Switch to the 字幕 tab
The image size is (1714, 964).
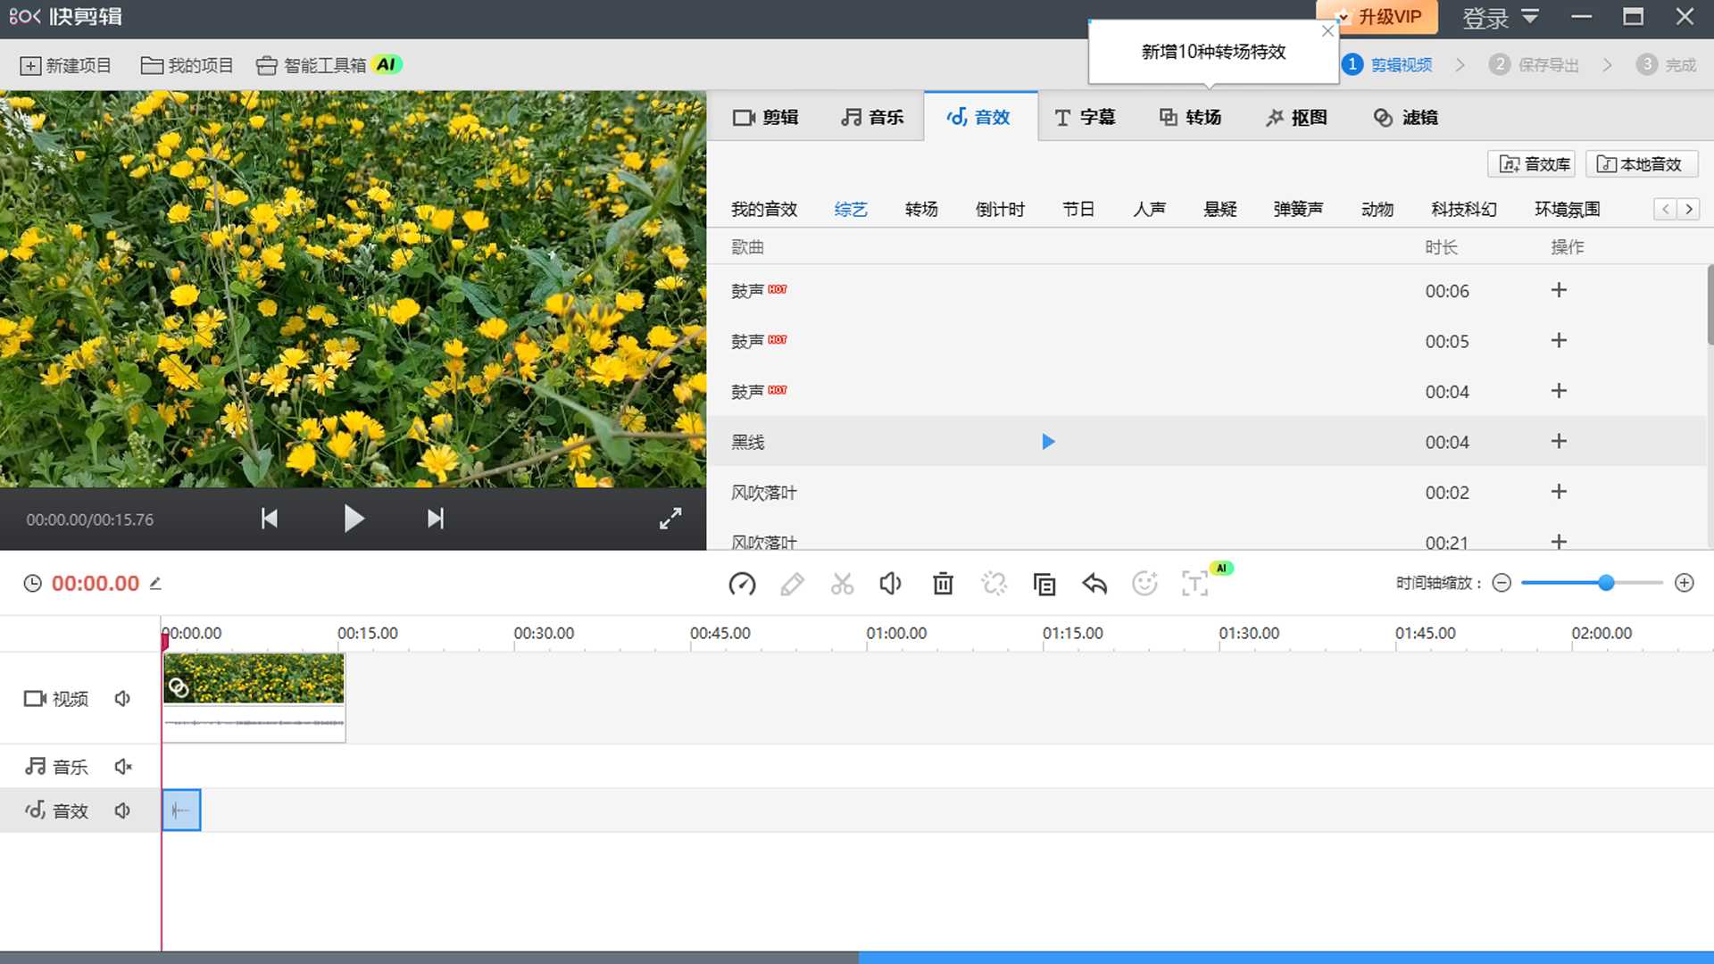(1085, 117)
